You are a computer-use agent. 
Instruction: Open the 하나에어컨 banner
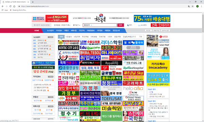coord(112,53)
